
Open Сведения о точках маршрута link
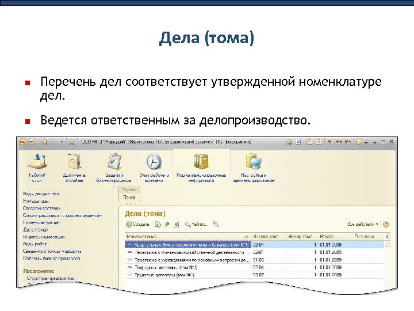point(52,251)
